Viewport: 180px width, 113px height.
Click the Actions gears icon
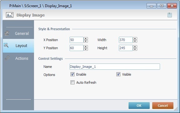coord(7,58)
